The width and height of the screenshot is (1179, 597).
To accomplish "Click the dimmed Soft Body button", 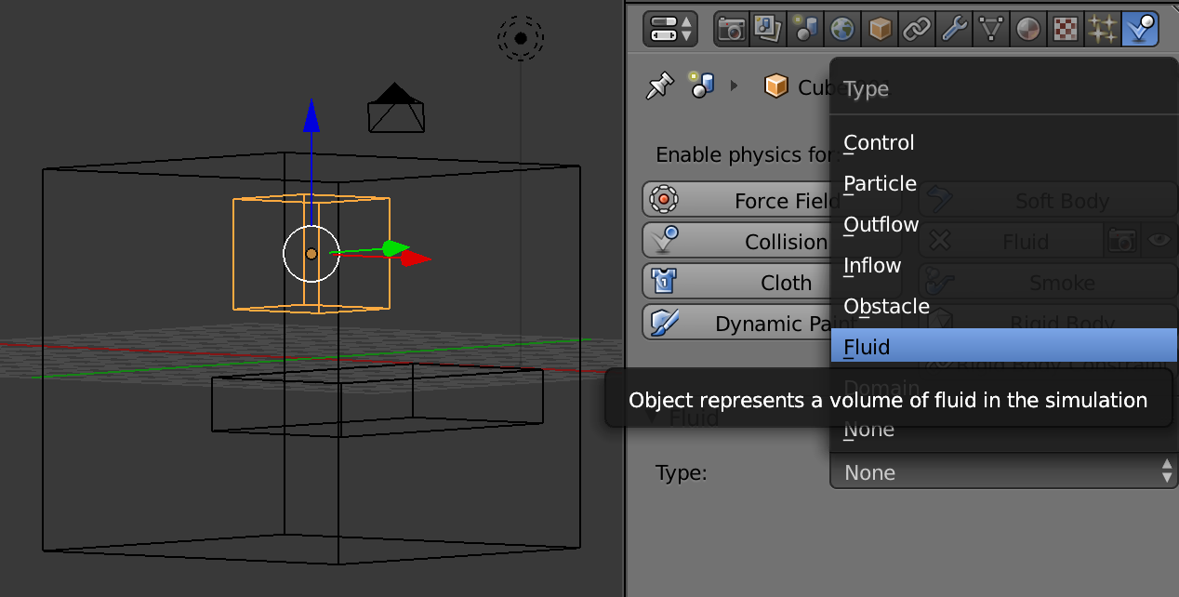I will (1048, 201).
